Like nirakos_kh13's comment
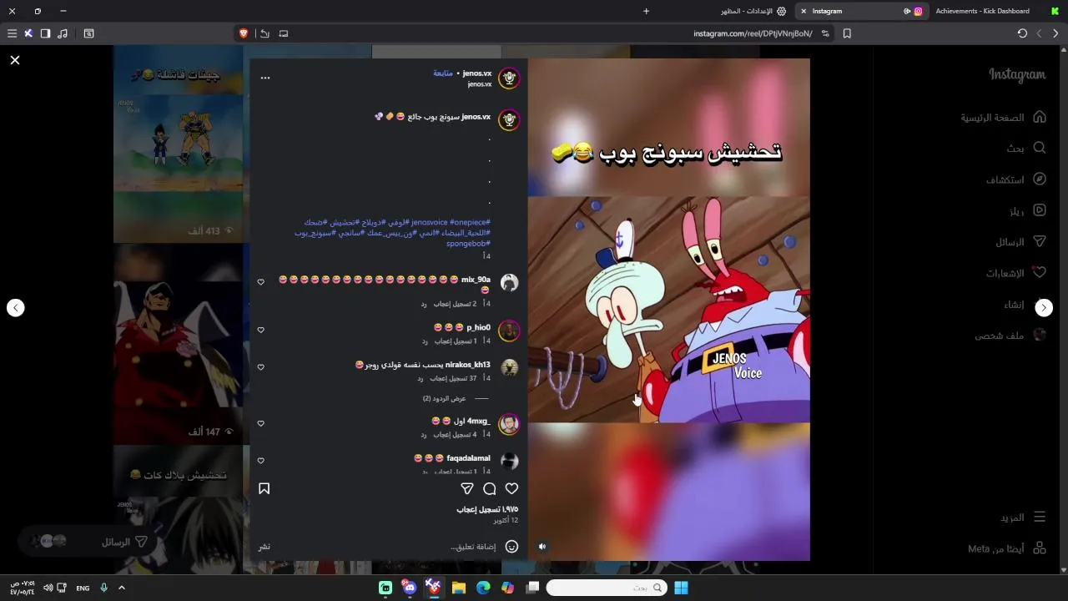This screenshot has width=1068, height=601. 261,367
